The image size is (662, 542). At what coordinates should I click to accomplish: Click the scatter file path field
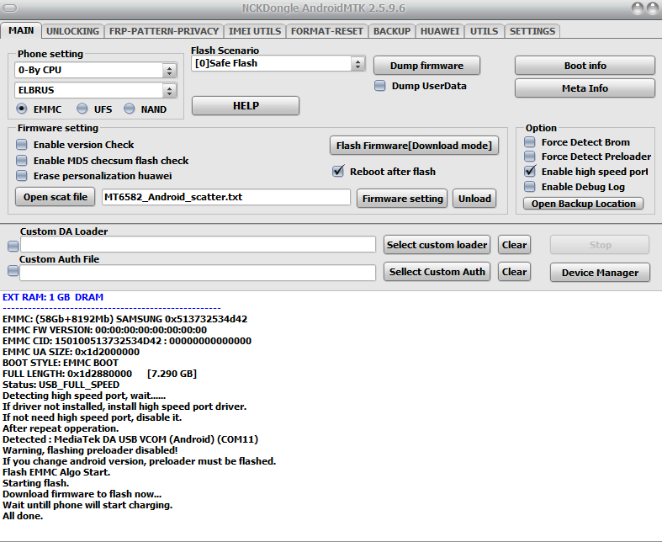[226, 197]
